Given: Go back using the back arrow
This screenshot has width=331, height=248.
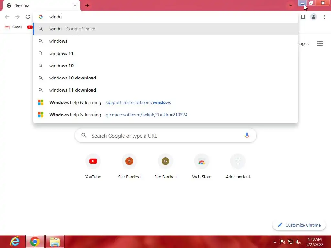Looking at the screenshot, I should pos(7,17).
